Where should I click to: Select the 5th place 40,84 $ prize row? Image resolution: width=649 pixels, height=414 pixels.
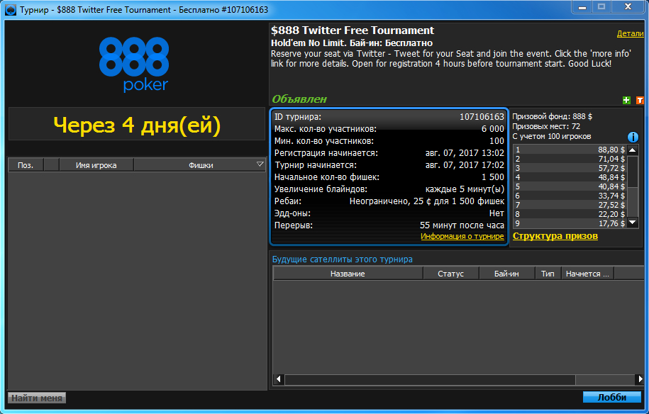tap(570, 186)
